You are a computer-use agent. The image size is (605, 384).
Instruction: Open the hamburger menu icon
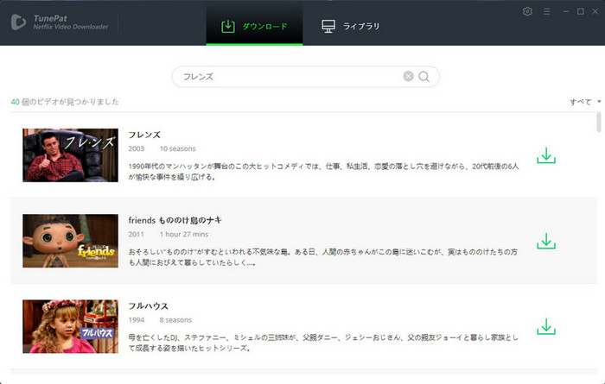tap(547, 12)
